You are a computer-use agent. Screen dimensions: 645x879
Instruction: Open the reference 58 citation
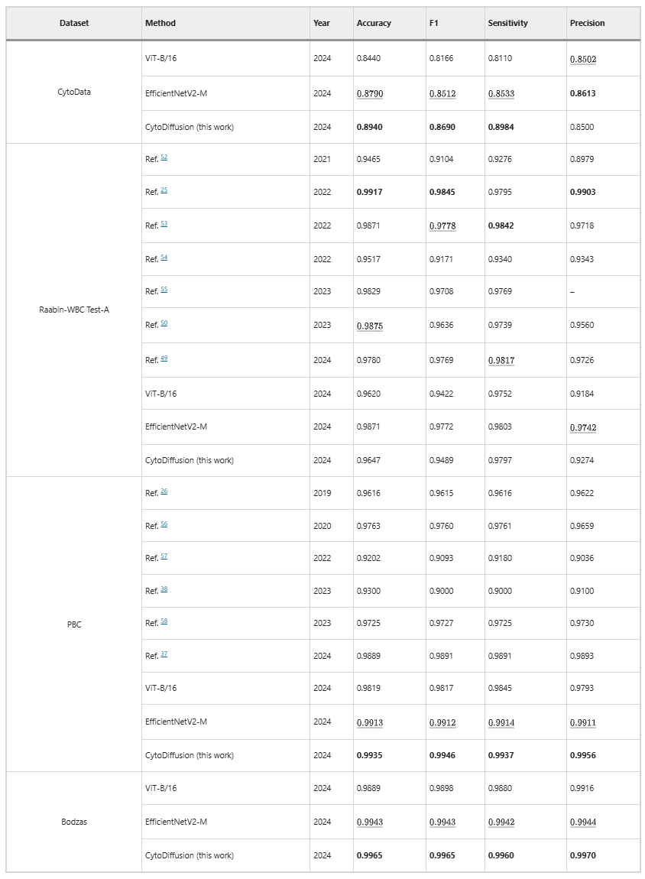[x=164, y=621]
